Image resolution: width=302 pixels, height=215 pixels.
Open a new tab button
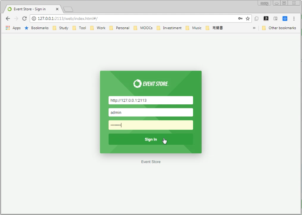pyautogui.click(x=68, y=9)
